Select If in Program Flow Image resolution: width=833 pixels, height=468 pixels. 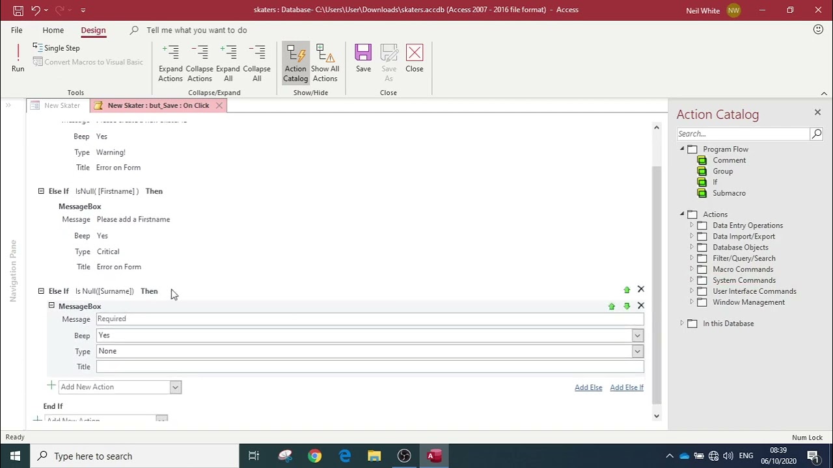point(715,183)
